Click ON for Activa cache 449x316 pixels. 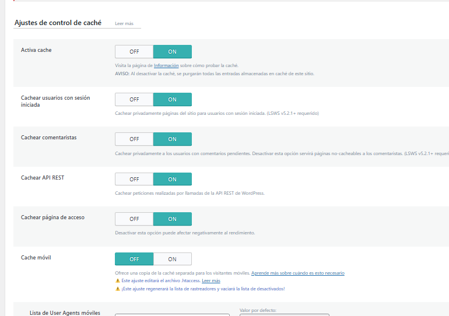click(x=173, y=52)
